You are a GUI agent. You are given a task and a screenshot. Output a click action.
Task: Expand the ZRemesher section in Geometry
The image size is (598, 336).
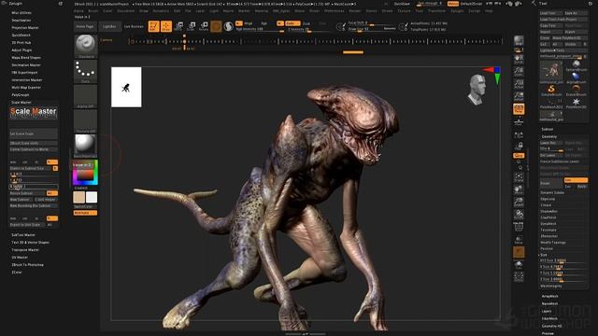point(549,236)
